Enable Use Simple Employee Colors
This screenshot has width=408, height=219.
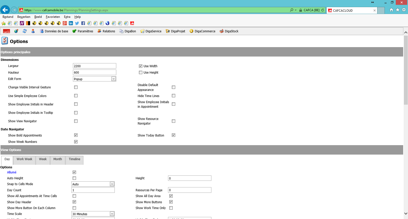click(76, 95)
